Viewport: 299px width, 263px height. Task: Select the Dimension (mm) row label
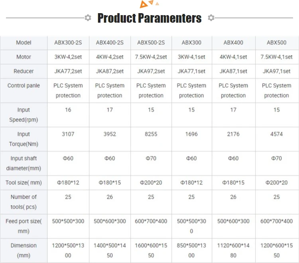pos(24,250)
